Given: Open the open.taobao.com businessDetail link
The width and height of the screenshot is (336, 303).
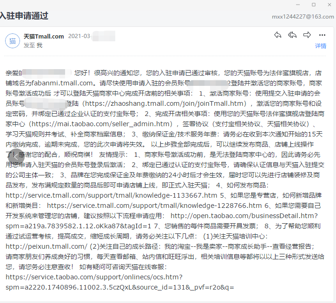Looking at the screenshot, I should pos(162,221).
